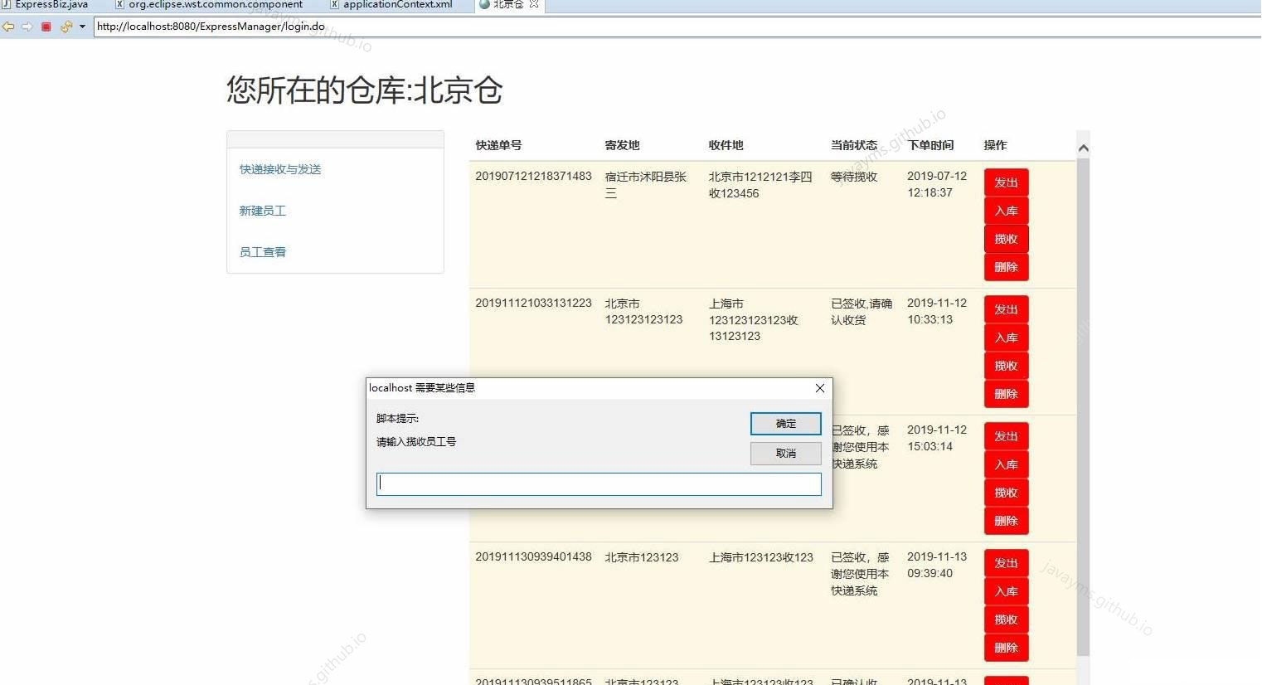Click the X icon on org.eclipse.wst.common.component tab
Image resolution: width=1262 pixels, height=685 pixels.
point(119,4)
